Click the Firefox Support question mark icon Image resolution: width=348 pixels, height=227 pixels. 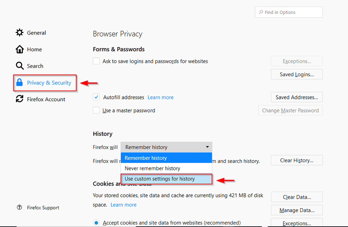(x=19, y=208)
